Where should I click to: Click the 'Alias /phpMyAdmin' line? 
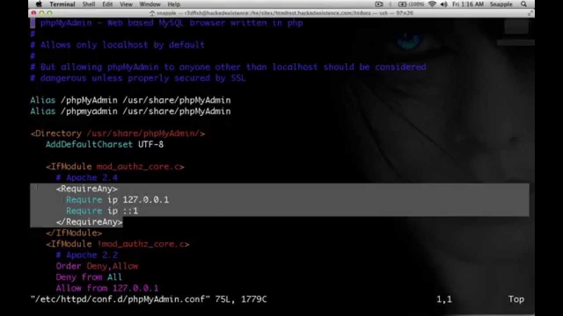tap(131, 100)
